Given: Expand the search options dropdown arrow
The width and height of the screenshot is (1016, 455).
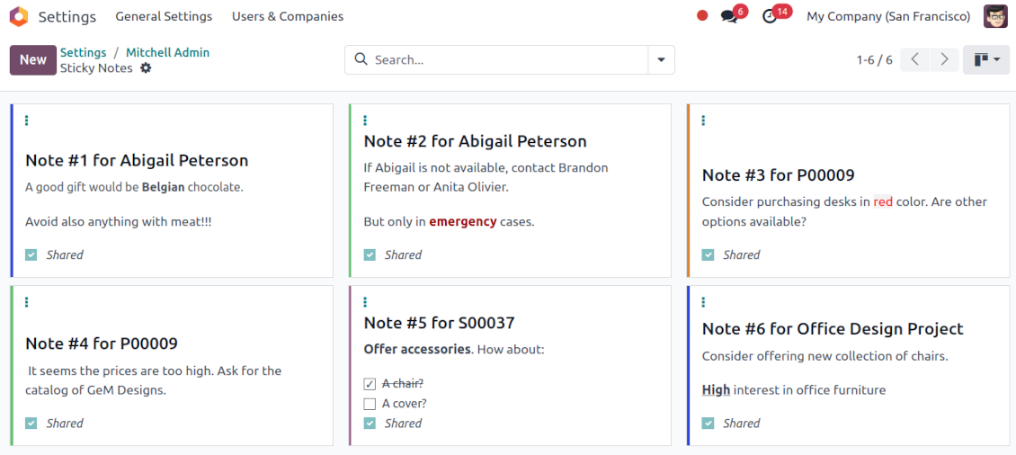Looking at the screenshot, I should tap(661, 59).
